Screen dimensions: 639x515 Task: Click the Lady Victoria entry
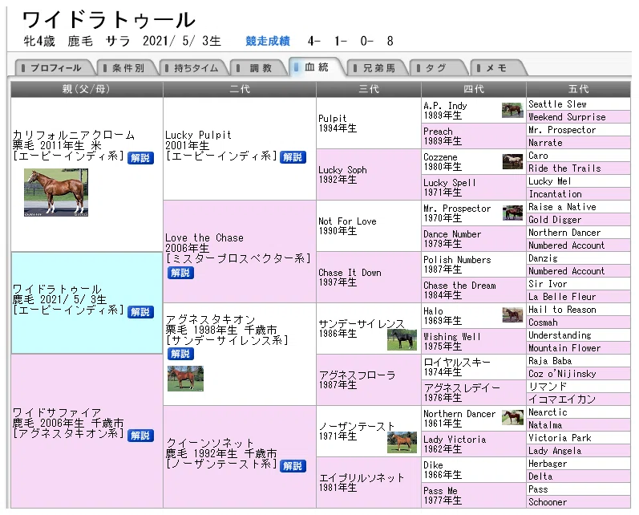point(474,444)
